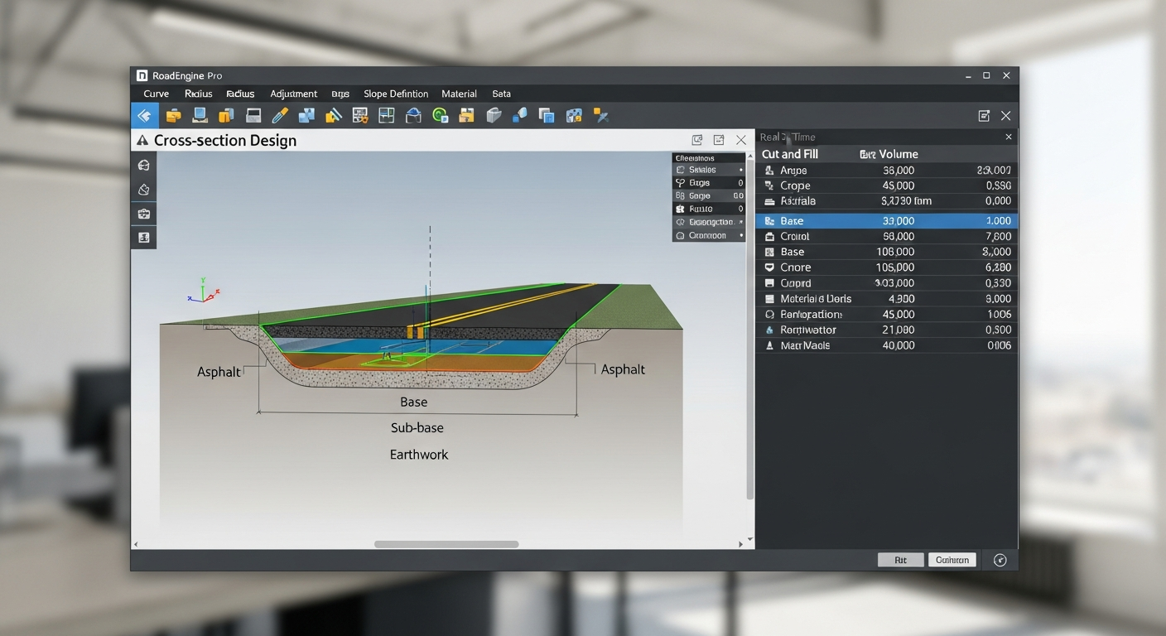Screen dimensions: 1166x636
Task: Click the blue droplet nodes toolbar icon
Action: 520,116
